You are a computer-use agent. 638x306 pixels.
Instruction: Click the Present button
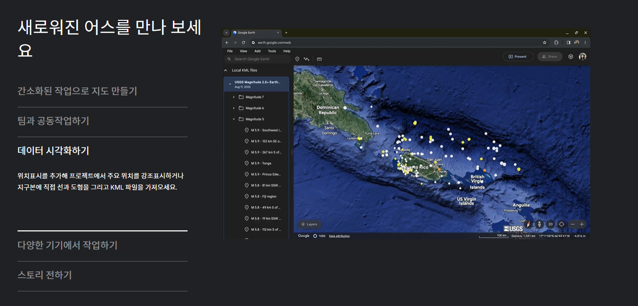(518, 57)
